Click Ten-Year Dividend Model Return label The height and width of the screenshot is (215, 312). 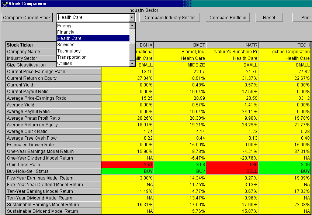[53, 198]
